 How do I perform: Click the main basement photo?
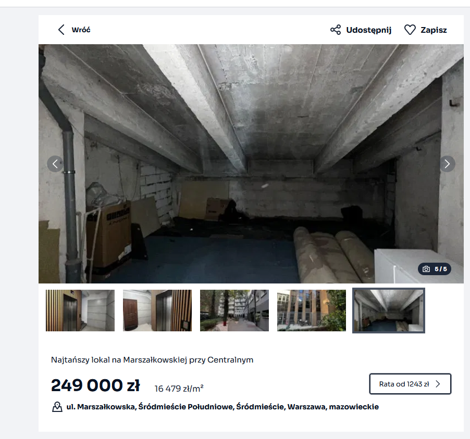(x=251, y=164)
